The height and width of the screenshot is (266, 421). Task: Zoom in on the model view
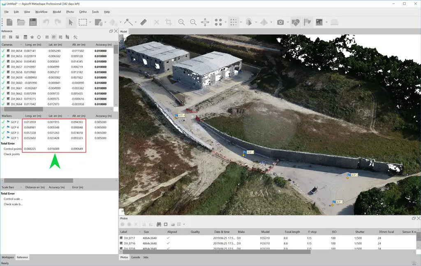pos(181,22)
